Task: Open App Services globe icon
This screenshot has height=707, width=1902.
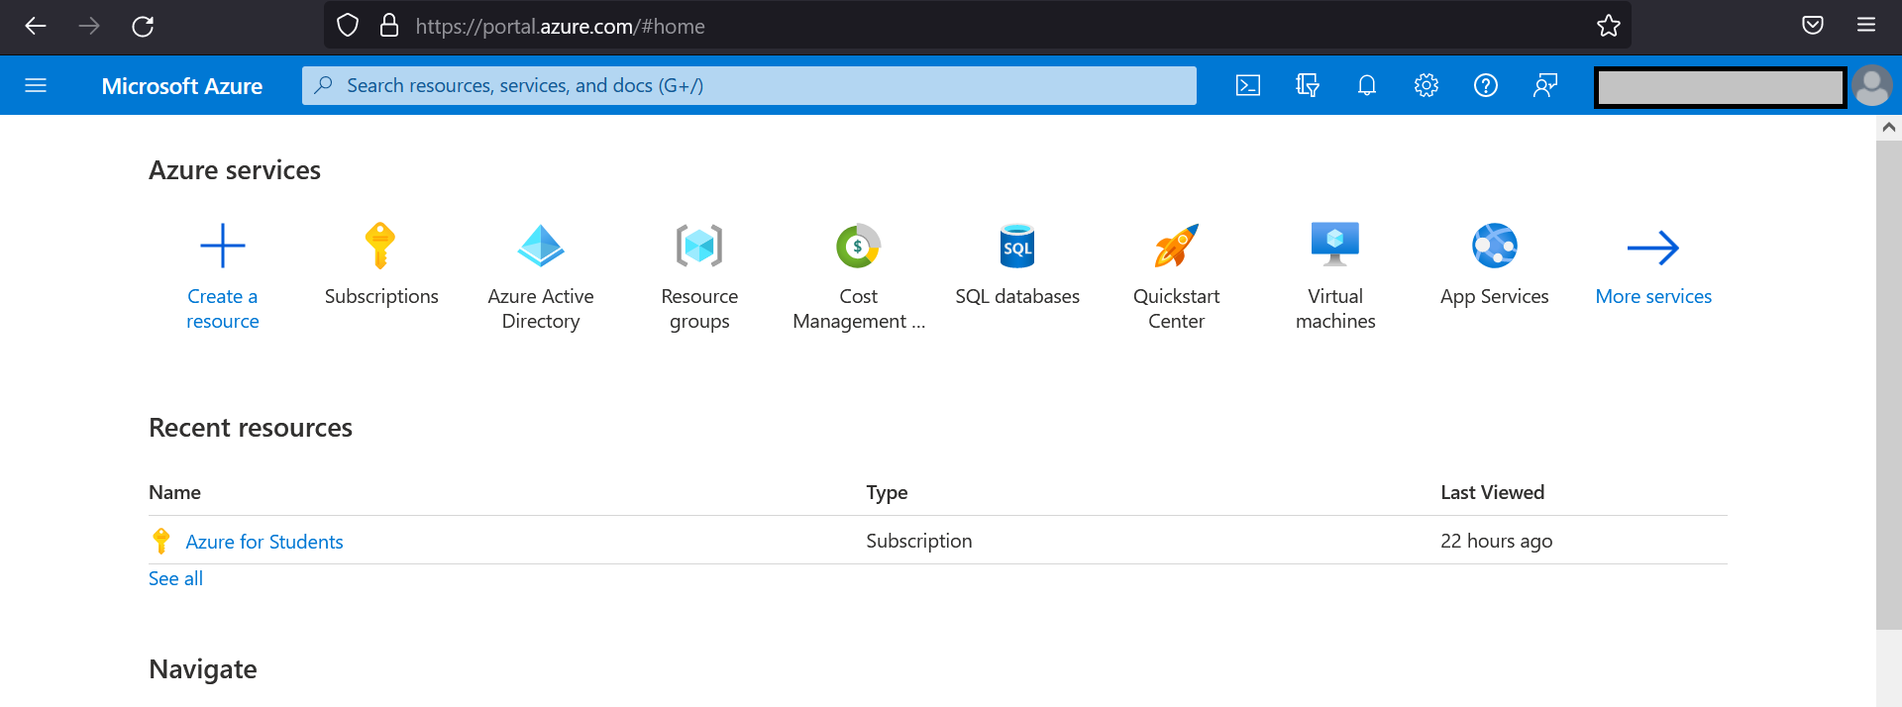Action: click(1495, 246)
